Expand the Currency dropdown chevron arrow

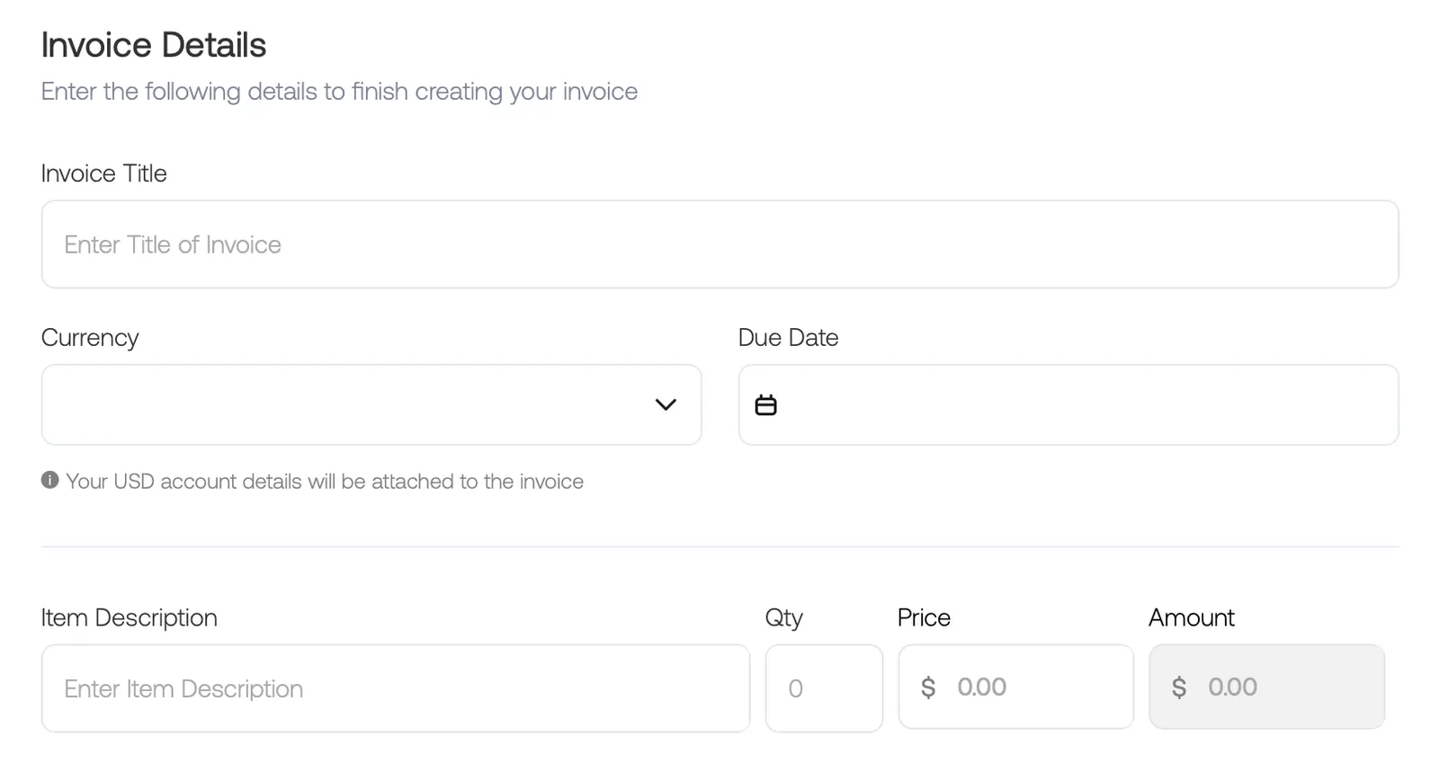[666, 404]
